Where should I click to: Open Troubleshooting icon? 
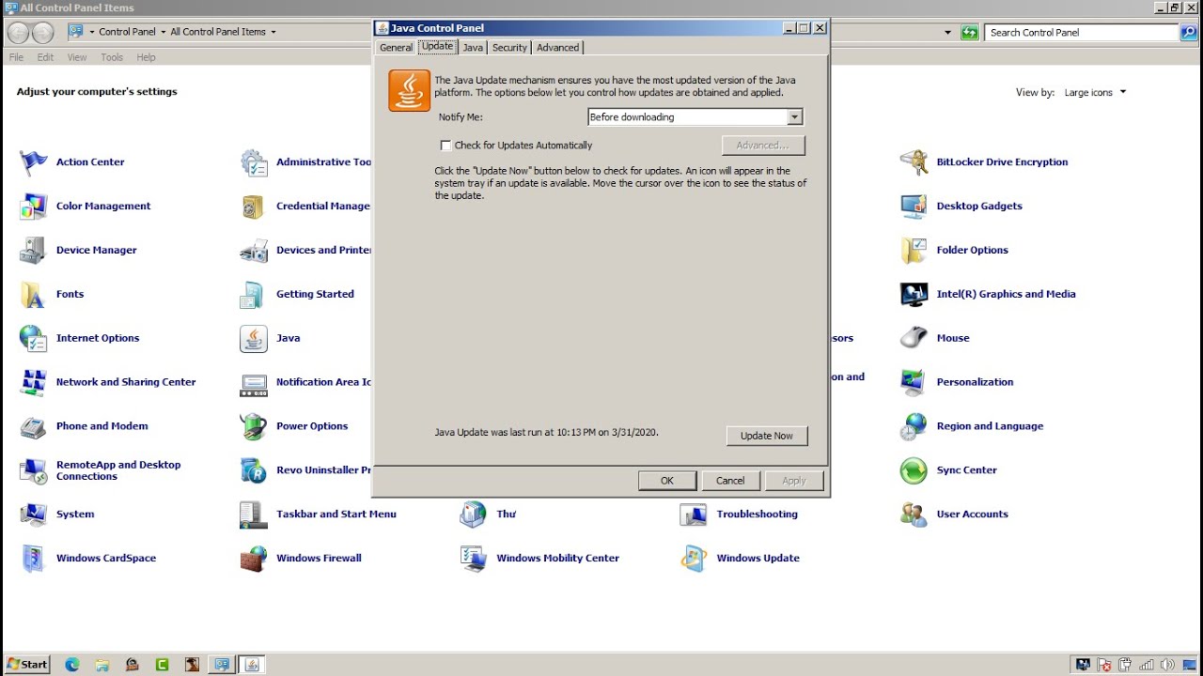tap(694, 515)
